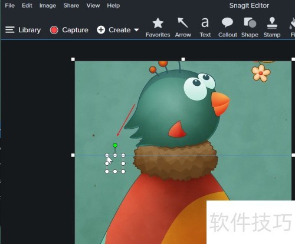Viewport: 295px width, 244px height.
Task: Select the Text tool
Action: point(205,28)
